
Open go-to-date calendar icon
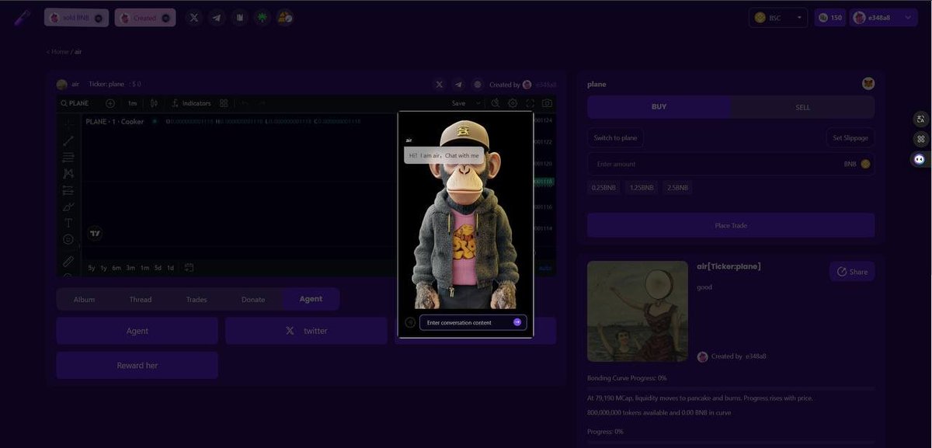(189, 268)
